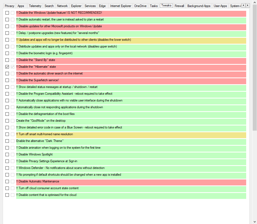The height and width of the screenshot is (224, 257).
Task: Select "Show detailed error code" Blue Screen row
Action: click(x=131, y=128)
